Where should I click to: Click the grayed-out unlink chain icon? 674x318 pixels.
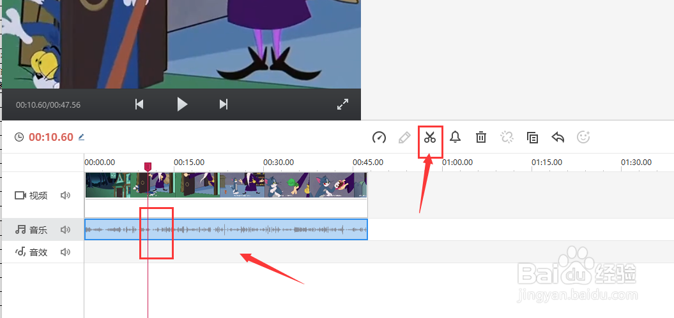[507, 137]
